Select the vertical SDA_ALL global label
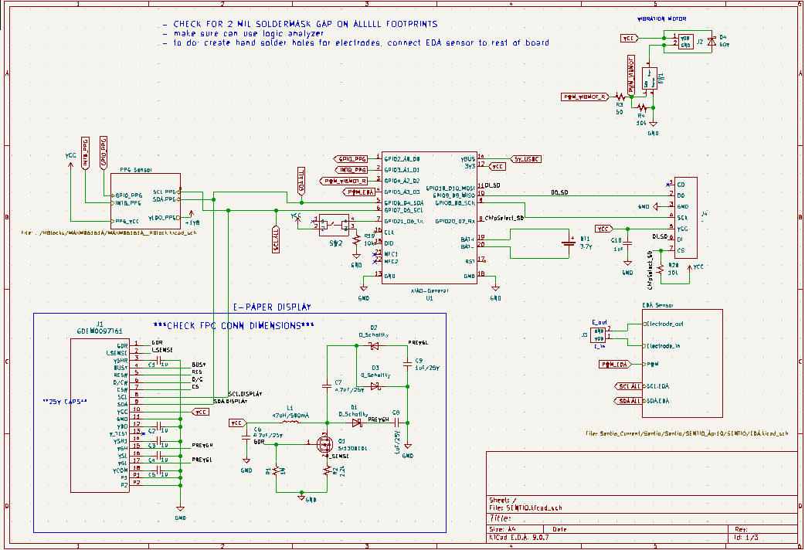The height and width of the screenshot is (550, 805). (x=301, y=181)
